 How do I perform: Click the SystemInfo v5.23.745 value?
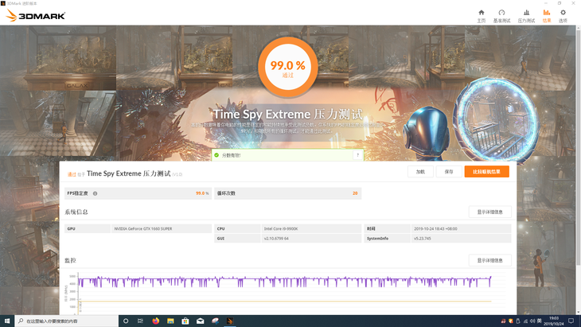(x=423, y=239)
